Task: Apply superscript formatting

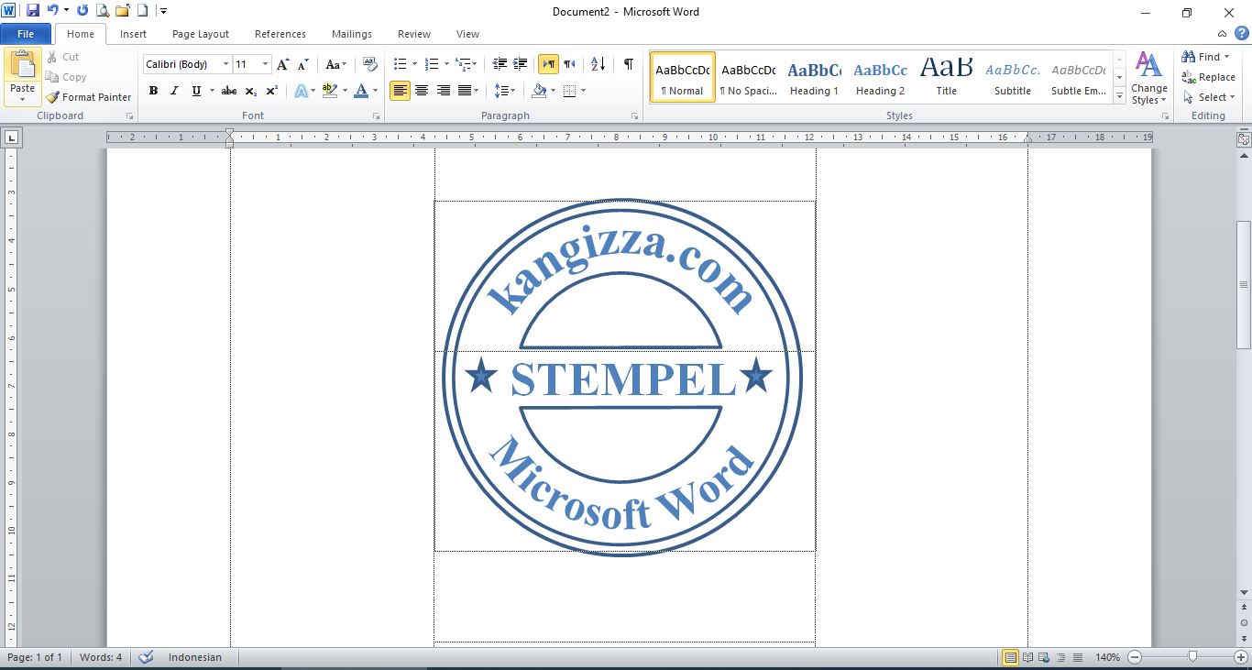Action: (x=272, y=91)
